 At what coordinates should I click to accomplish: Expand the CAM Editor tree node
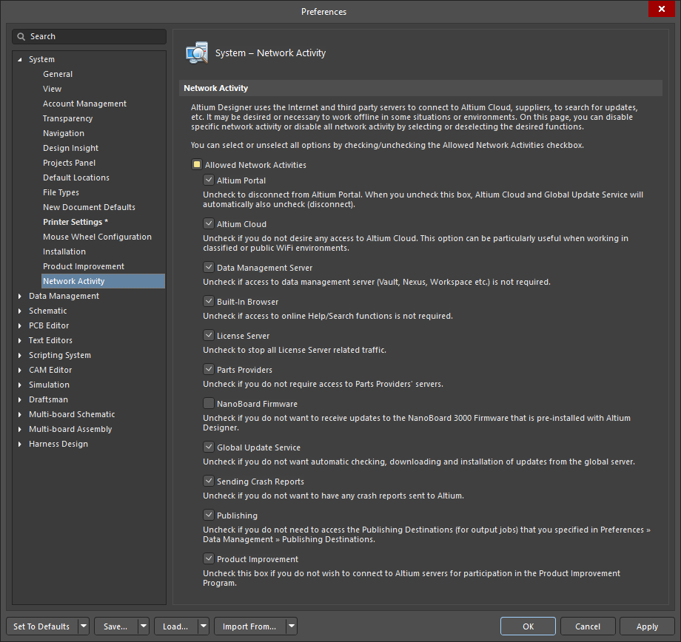click(19, 370)
